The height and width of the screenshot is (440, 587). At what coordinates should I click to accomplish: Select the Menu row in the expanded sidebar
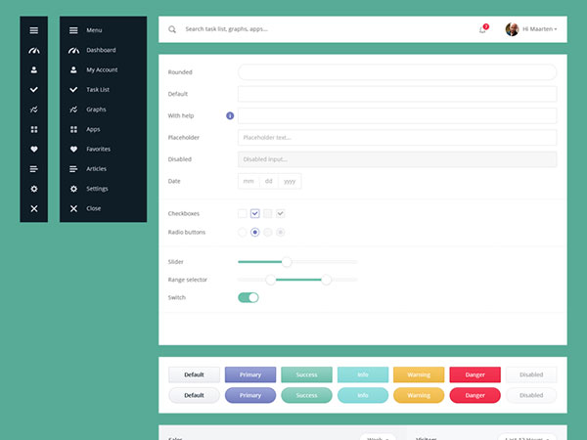pyautogui.click(x=103, y=30)
